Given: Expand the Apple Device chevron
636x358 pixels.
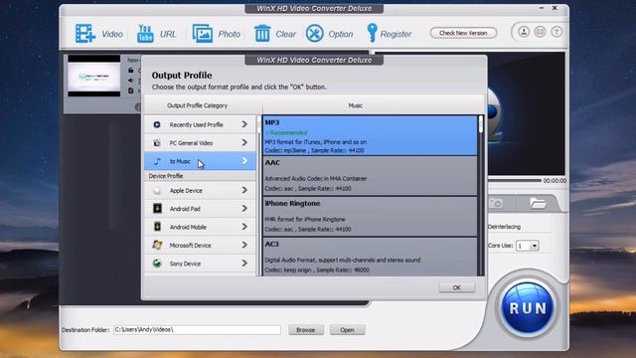Looking at the screenshot, I should tap(244, 190).
